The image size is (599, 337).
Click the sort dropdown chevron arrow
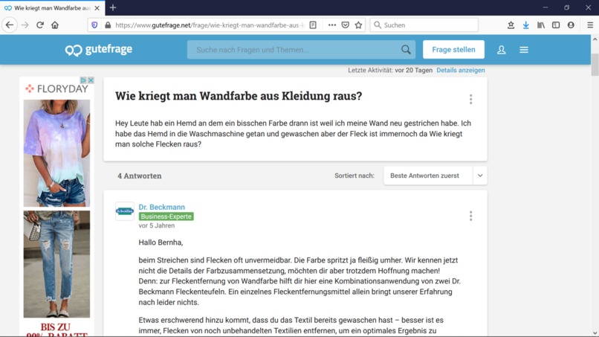coord(480,176)
